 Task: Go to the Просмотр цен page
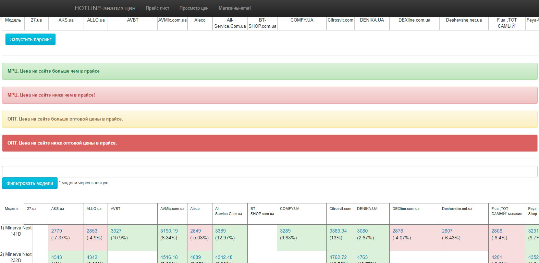point(194,8)
